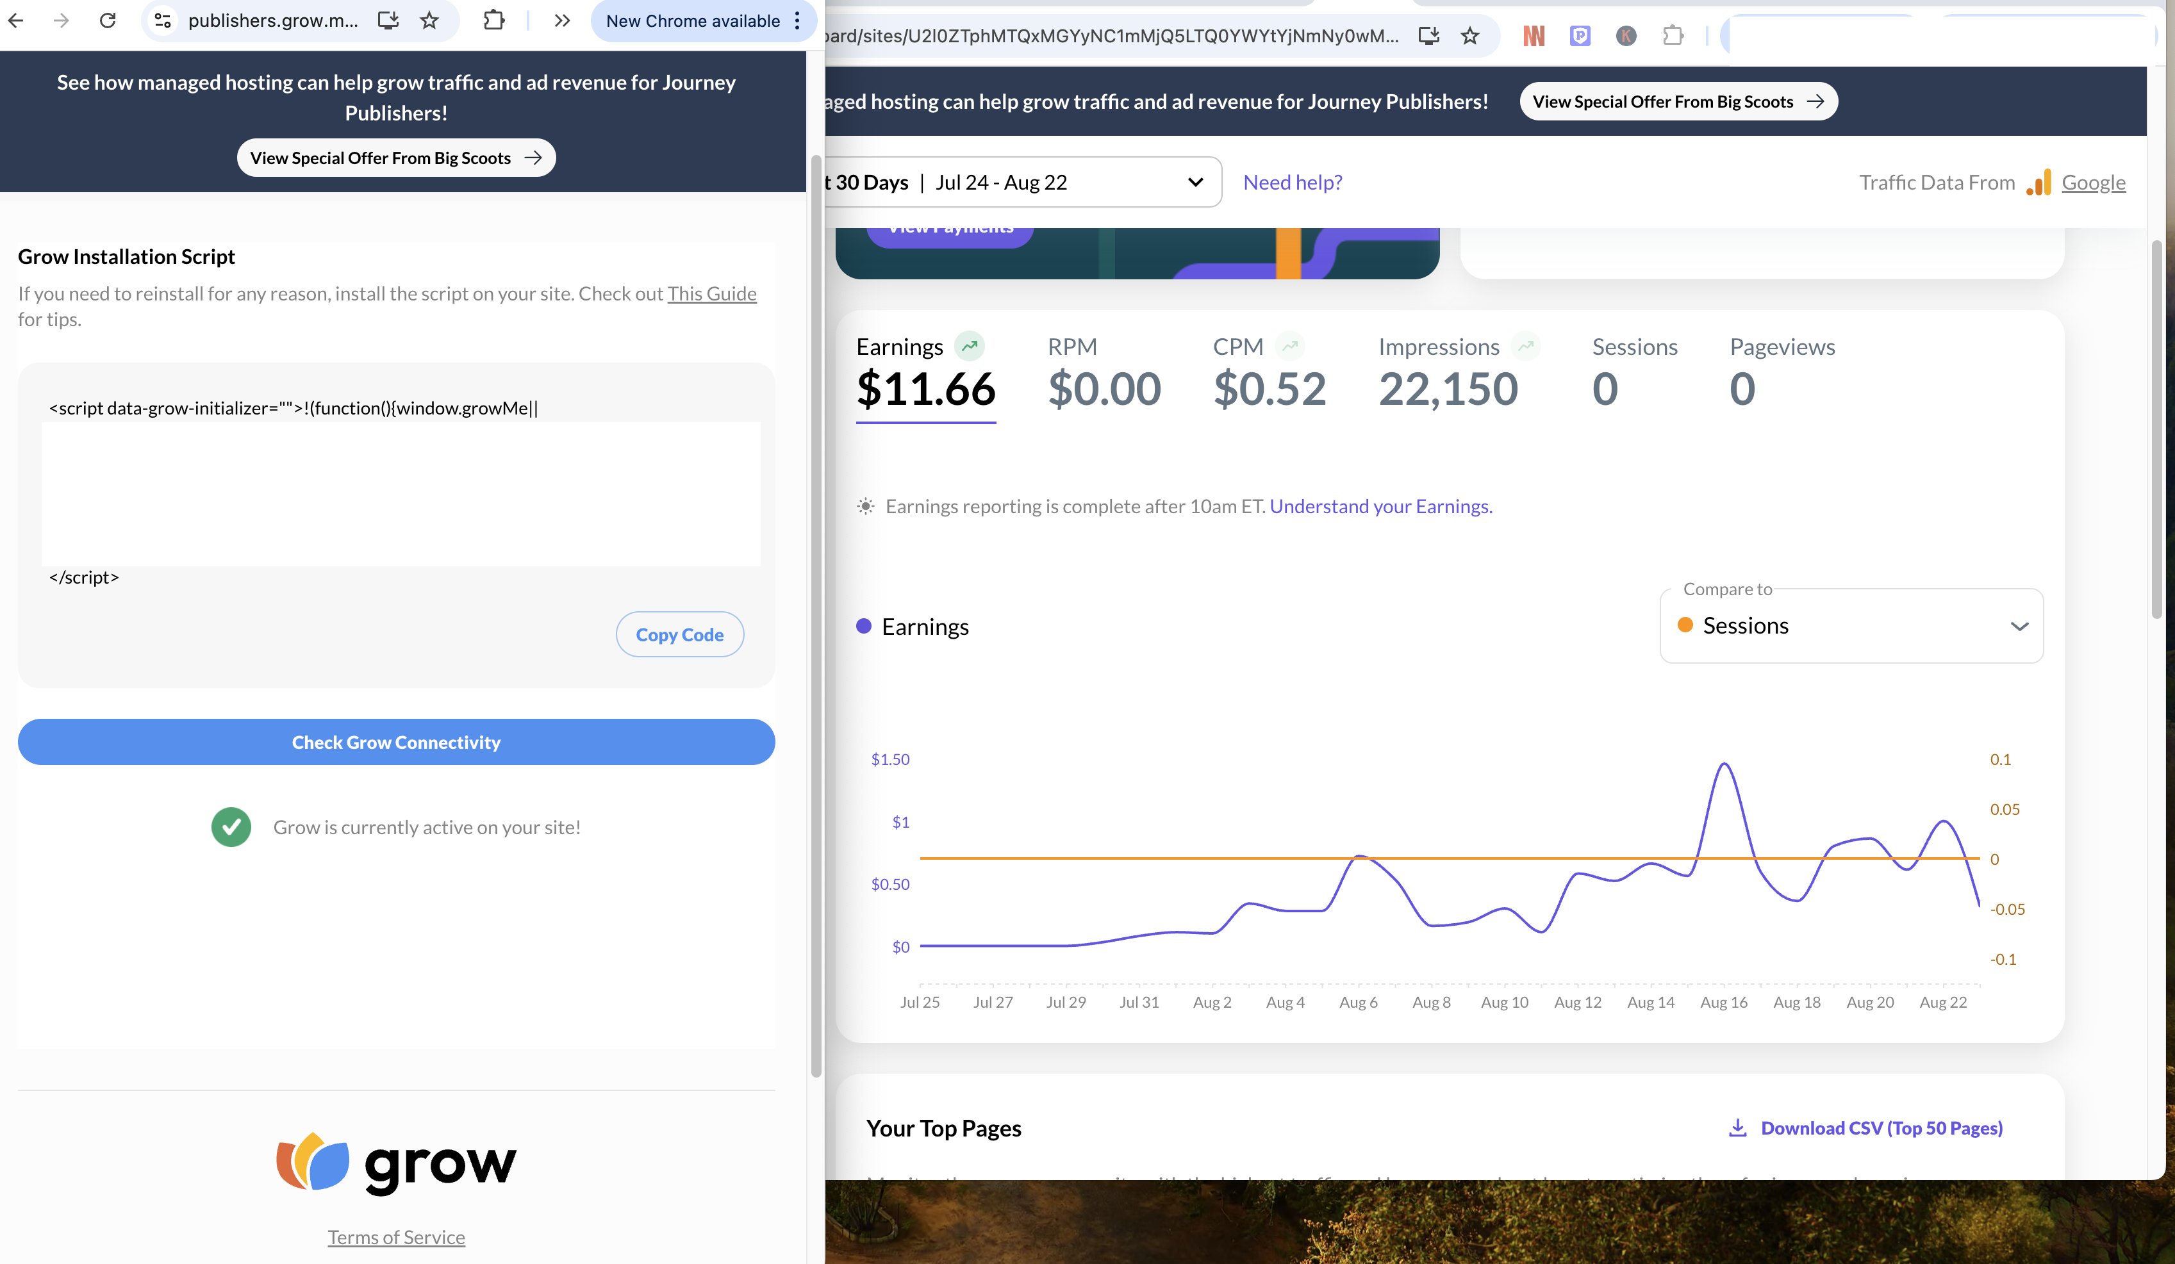The width and height of the screenshot is (2175, 1264).
Task: Open the Understand your Earnings link
Action: [1380, 507]
